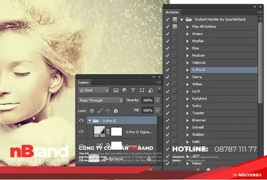
Task: Toggle the checkmark for Mayfair action
Action: [167, 41]
